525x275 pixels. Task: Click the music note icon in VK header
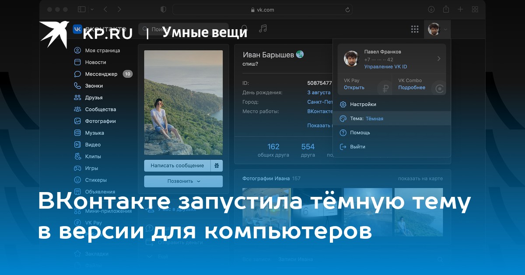(262, 29)
